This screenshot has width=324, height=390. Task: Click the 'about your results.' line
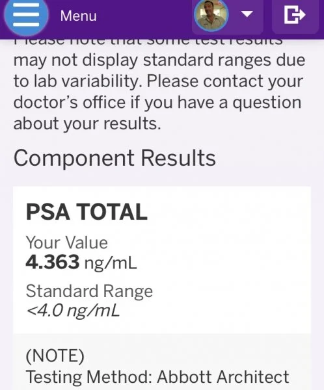click(87, 123)
